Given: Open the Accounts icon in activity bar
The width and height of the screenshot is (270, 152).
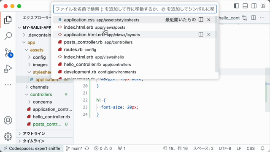Looking at the screenshot, I should pyautogui.click(x=8, y=120).
